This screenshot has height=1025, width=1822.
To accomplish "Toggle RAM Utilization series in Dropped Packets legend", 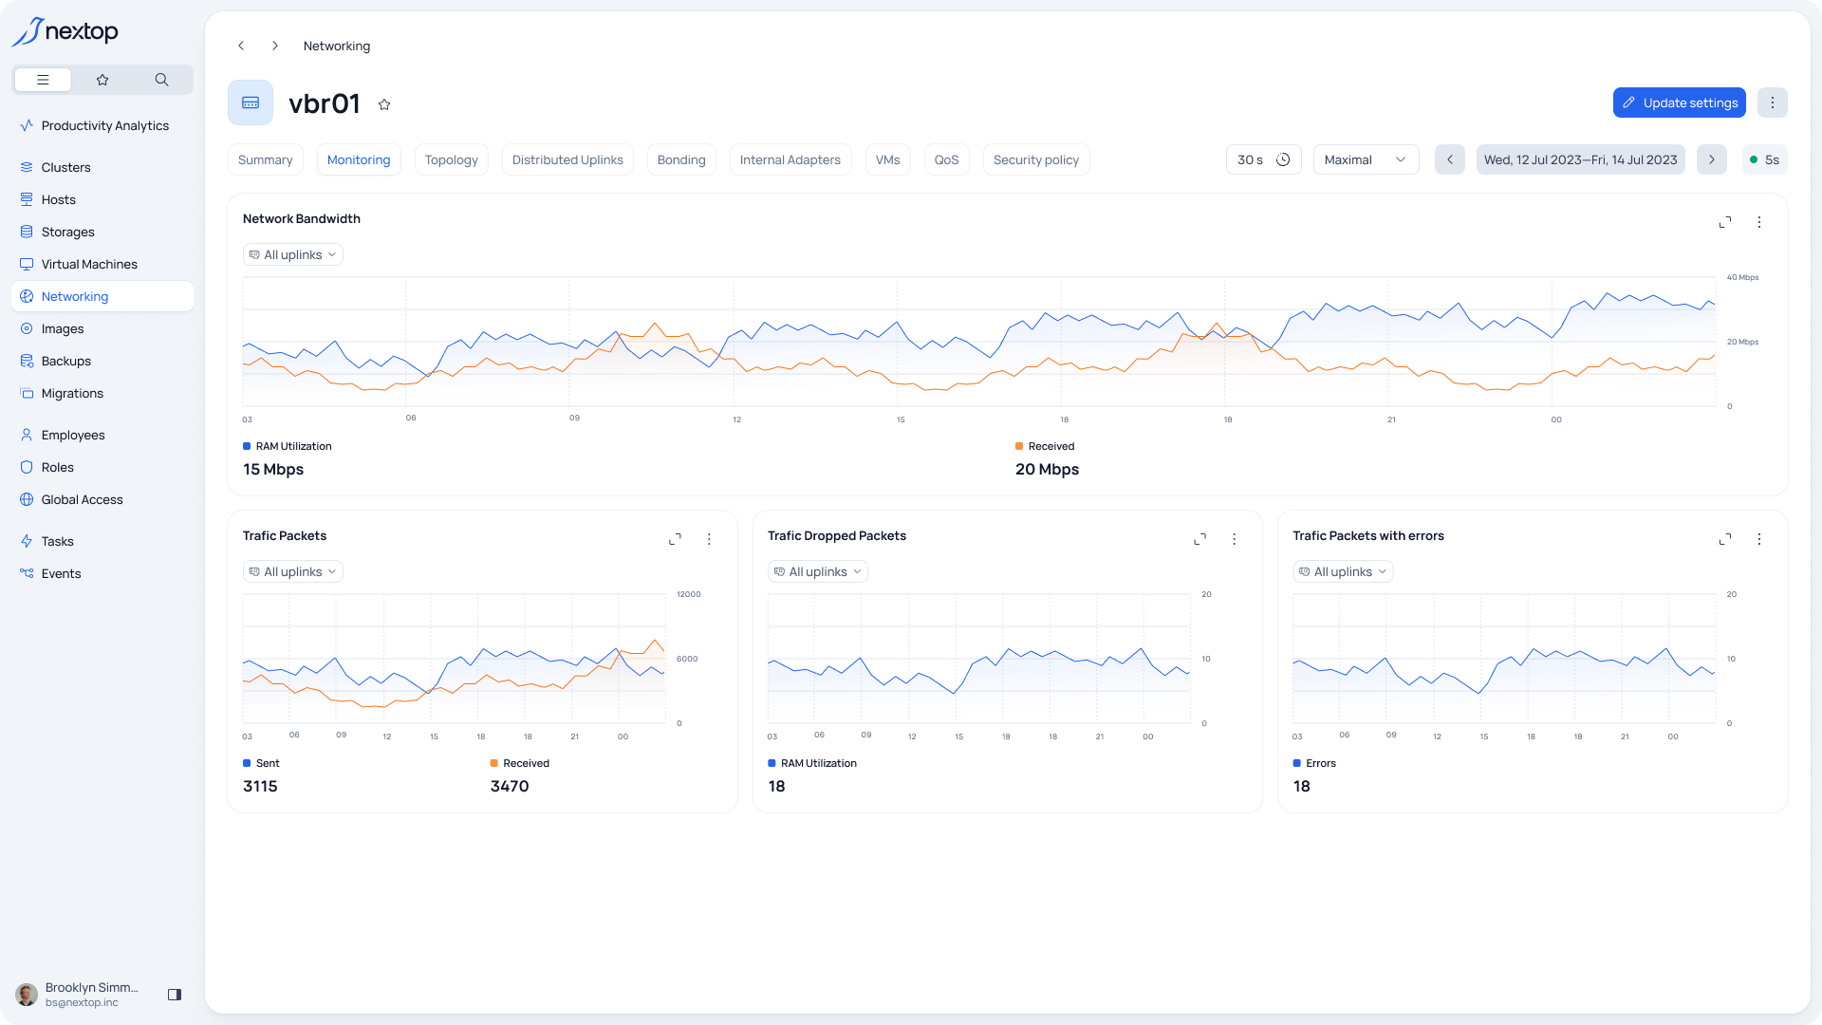I will click(x=812, y=763).
